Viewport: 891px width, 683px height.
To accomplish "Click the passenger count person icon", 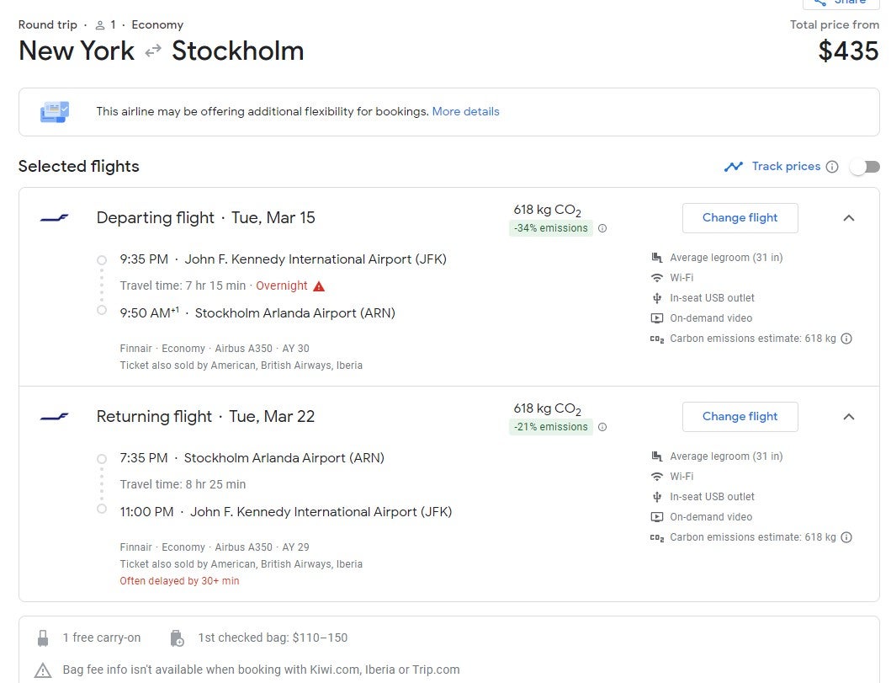I will coord(100,25).
